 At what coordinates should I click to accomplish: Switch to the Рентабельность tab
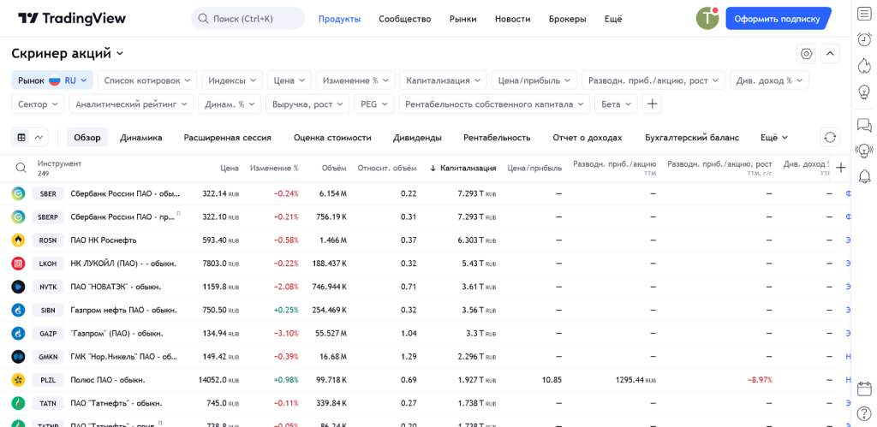point(497,138)
